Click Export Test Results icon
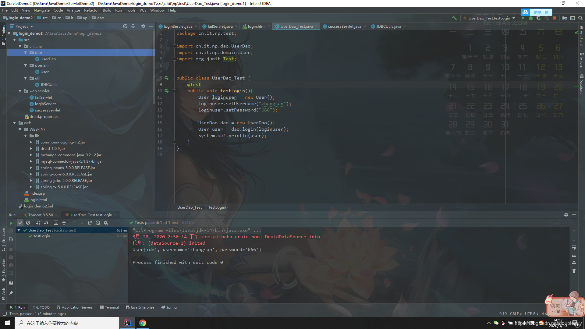This screenshot has height=329, width=585. pyautogui.click(x=90, y=223)
